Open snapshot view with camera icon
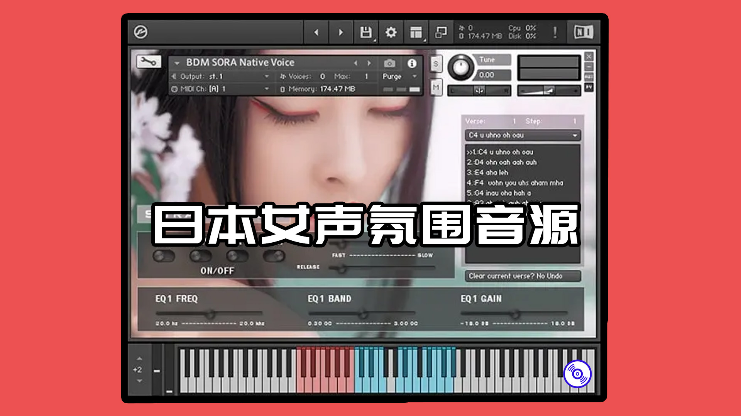This screenshot has height=416, width=741. (x=389, y=63)
